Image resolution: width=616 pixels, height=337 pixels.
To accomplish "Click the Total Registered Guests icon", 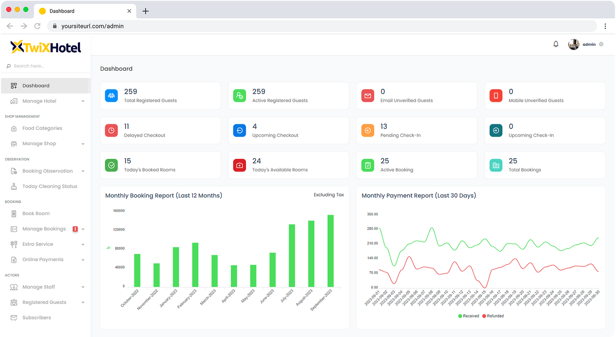I will (x=111, y=96).
